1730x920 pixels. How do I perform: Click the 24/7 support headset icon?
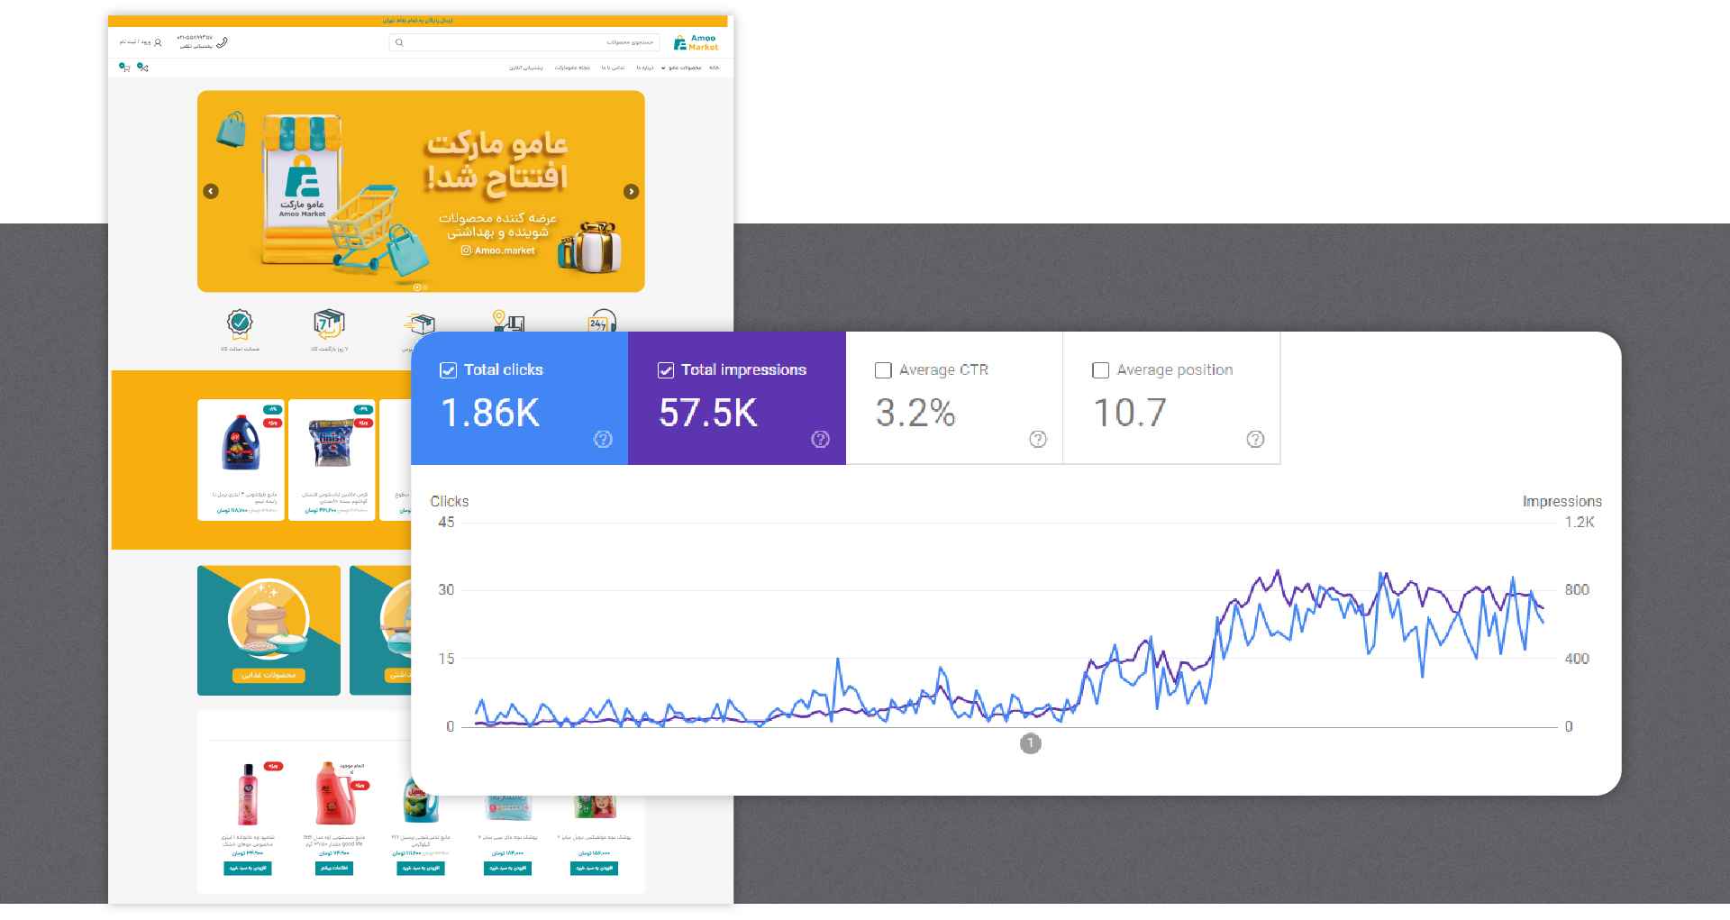(x=600, y=321)
